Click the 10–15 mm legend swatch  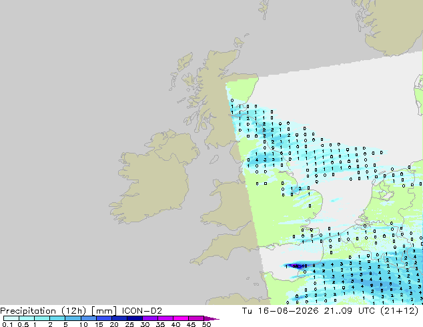[88, 318]
